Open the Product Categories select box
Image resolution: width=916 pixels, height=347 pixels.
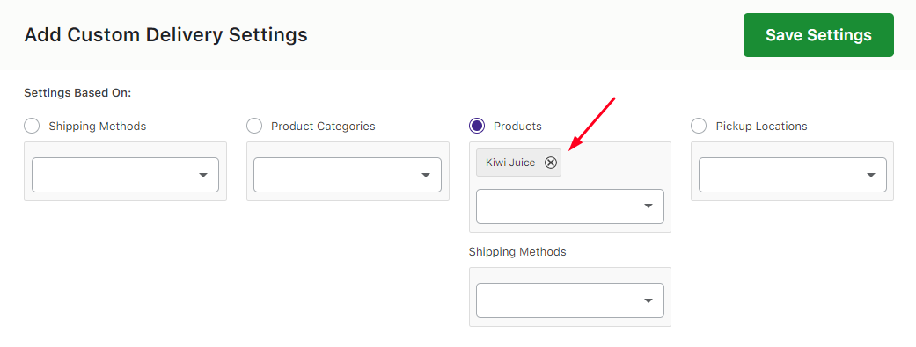[x=348, y=175]
